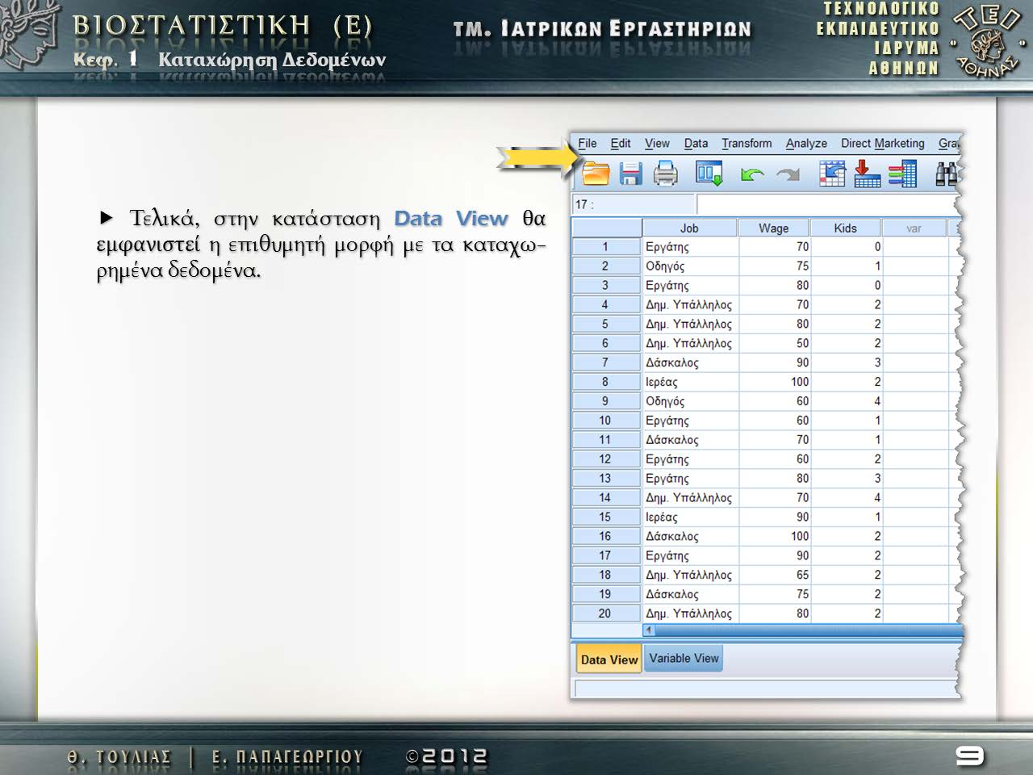Screen dimensions: 1033x775
Task: Select row header number 12
Action: [x=605, y=459]
